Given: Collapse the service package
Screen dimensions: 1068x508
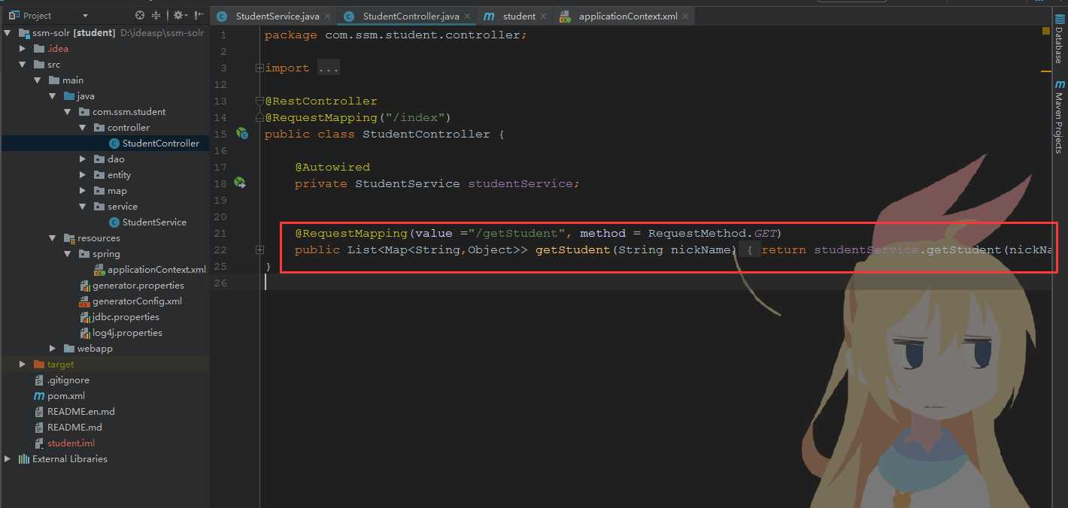Looking at the screenshot, I should tap(83, 207).
